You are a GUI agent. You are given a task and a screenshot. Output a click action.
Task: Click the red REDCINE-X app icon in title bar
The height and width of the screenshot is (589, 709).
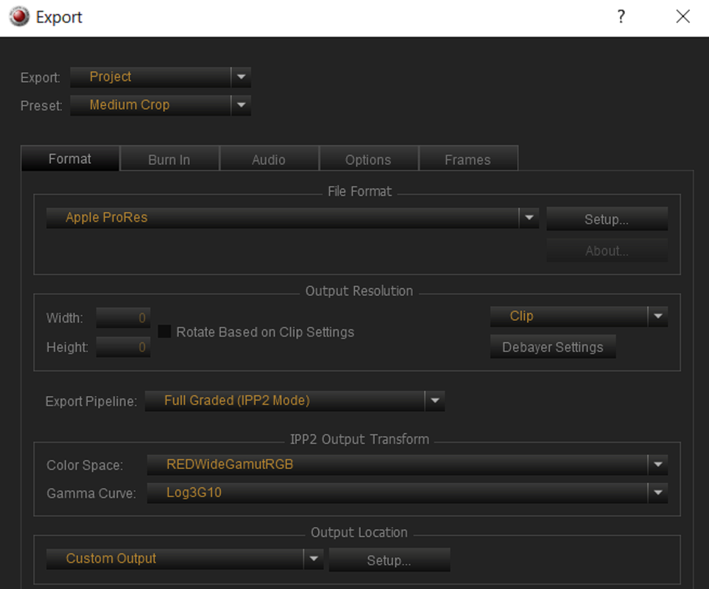pyautogui.click(x=19, y=17)
